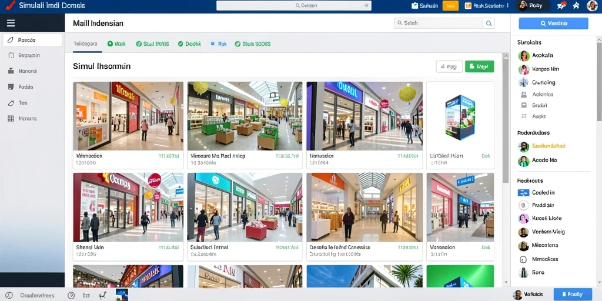Image resolution: width=602 pixels, height=301 pixels.
Task: Click the star icon in the top bar
Action: pos(576,5)
